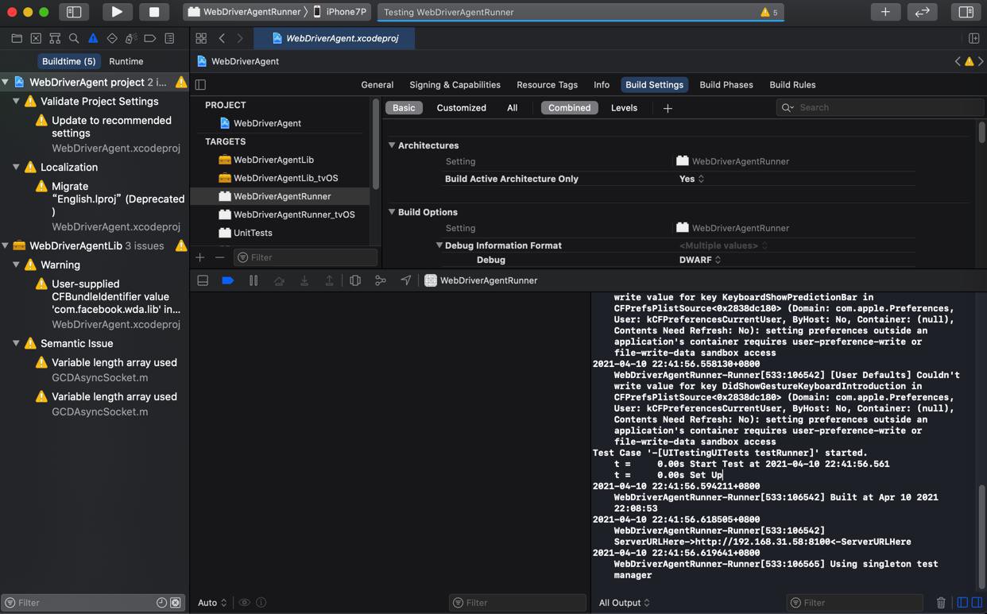Go back in editor history
This screenshot has width=987, height=614.
pyautogui.click(x=222, y=38)
